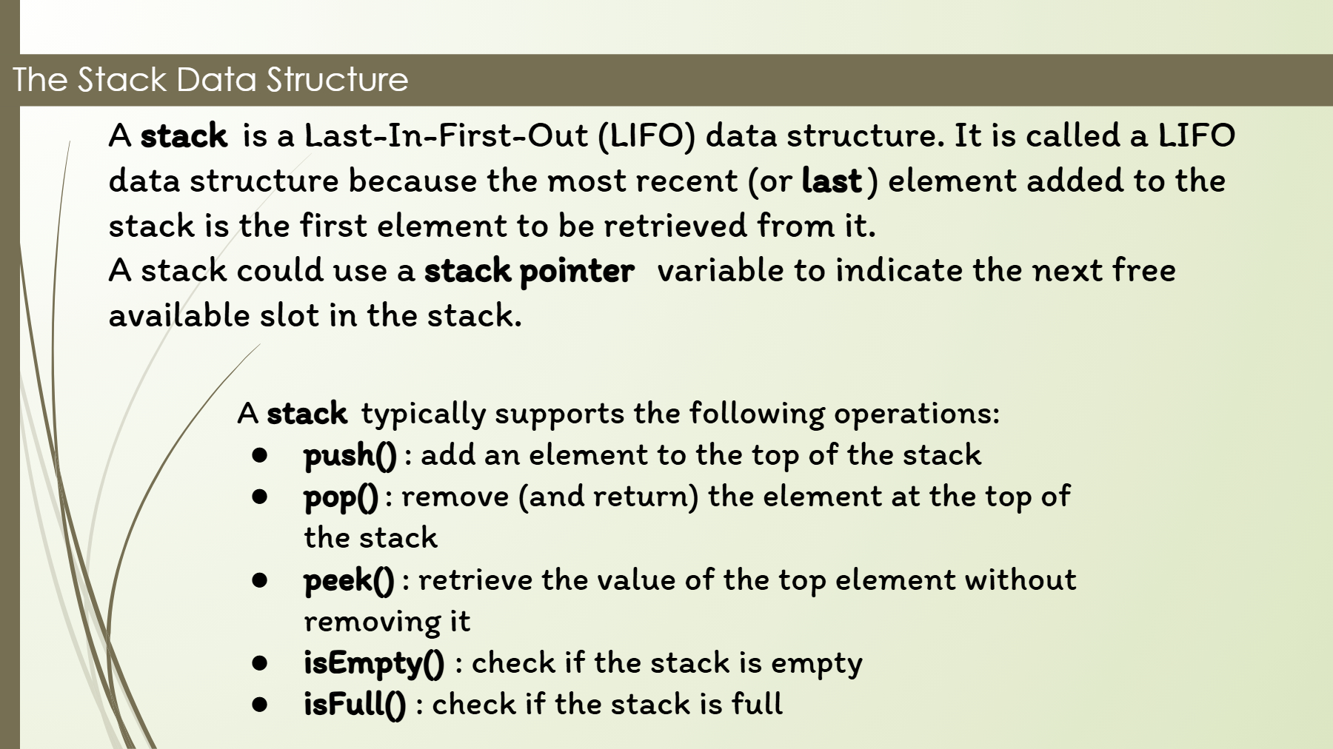Click the bullet point before isFull()
The image size is (1333, 749).
tap(259, 705)
